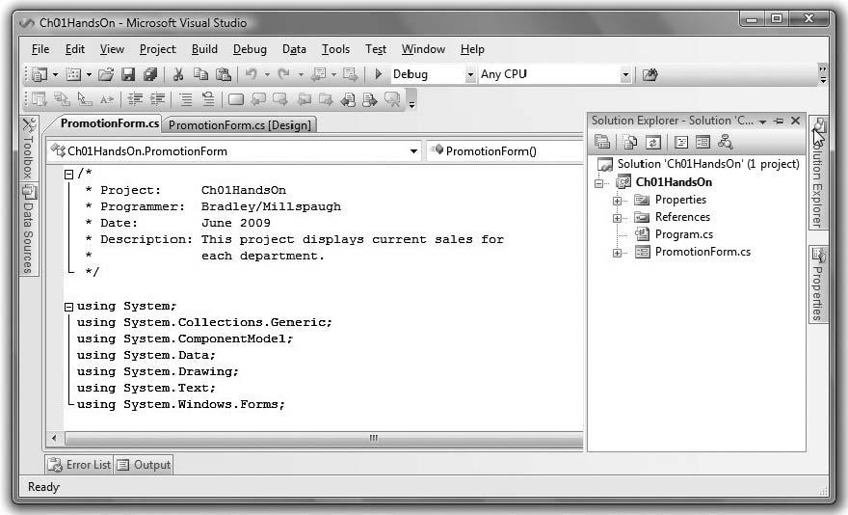Click the editor's scroll left arrow

click(x=54, y=438)
